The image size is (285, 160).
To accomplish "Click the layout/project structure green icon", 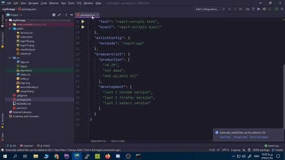I will click(277, 9).
